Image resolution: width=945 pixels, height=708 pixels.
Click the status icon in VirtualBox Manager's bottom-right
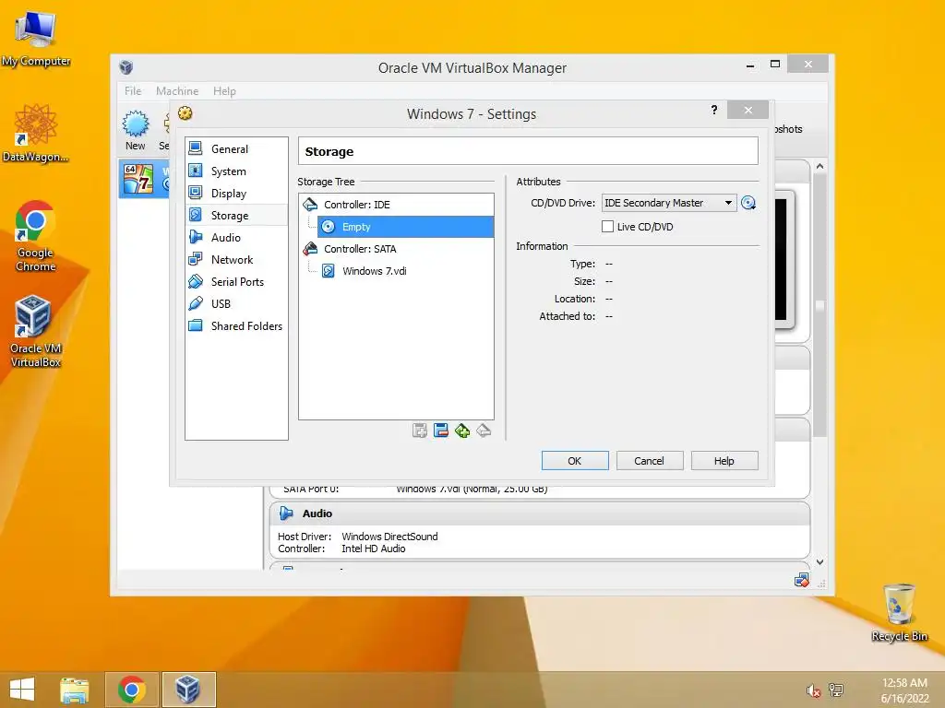[x=802, y=581]
